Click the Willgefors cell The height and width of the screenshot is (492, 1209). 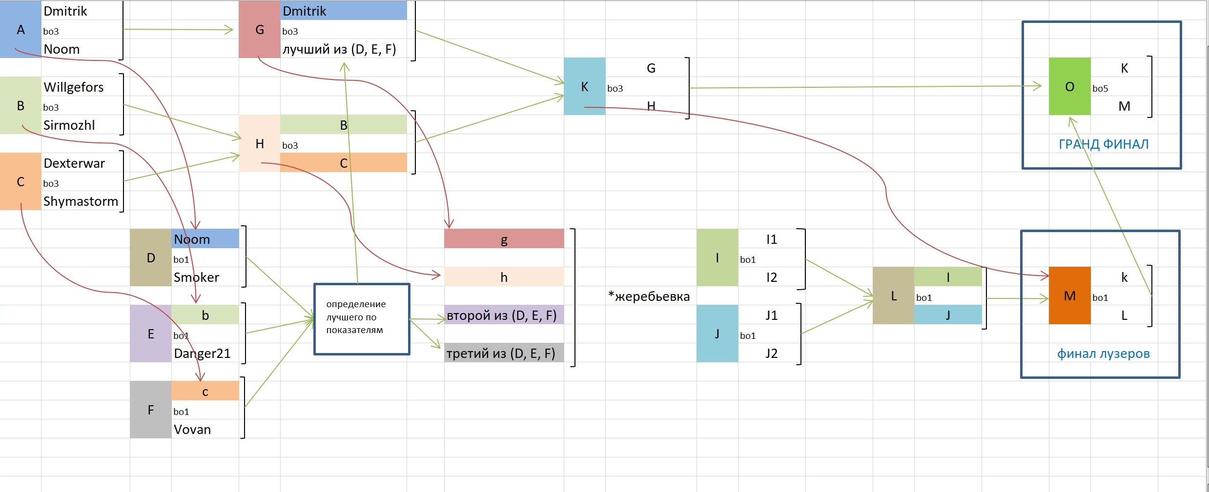pos(82,87)
